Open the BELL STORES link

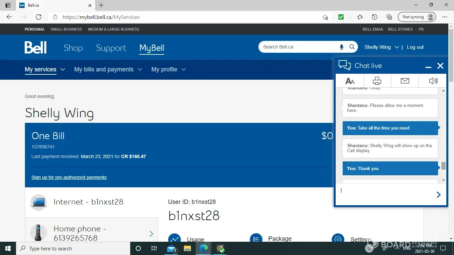coord(400,29)
